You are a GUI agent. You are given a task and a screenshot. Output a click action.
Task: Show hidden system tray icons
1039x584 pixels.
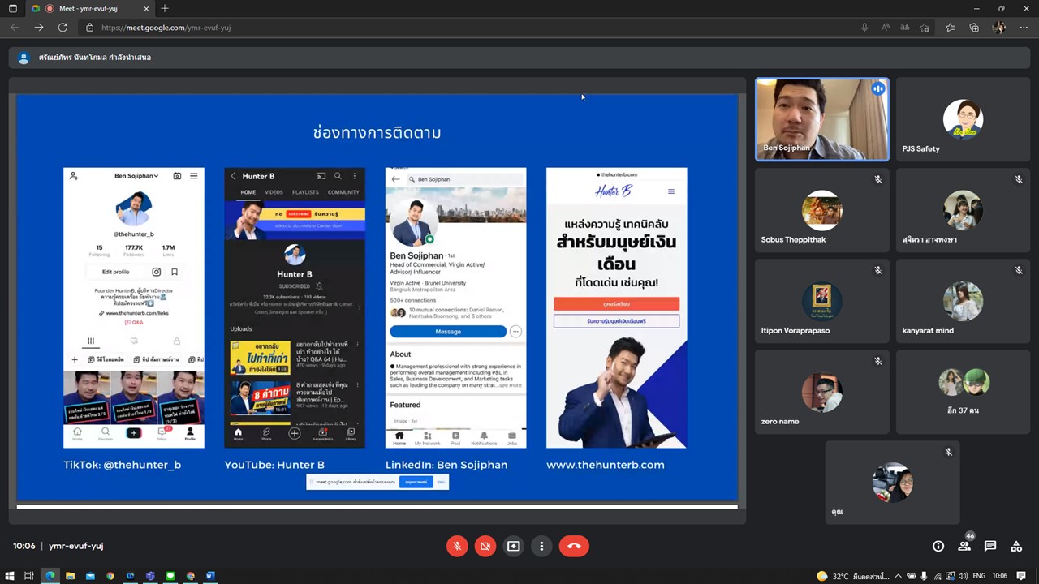(898, 576)
